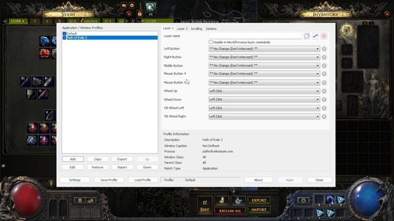Select the Default profile row
Viewport: 394px width, 221px height.
coord(110,34)
